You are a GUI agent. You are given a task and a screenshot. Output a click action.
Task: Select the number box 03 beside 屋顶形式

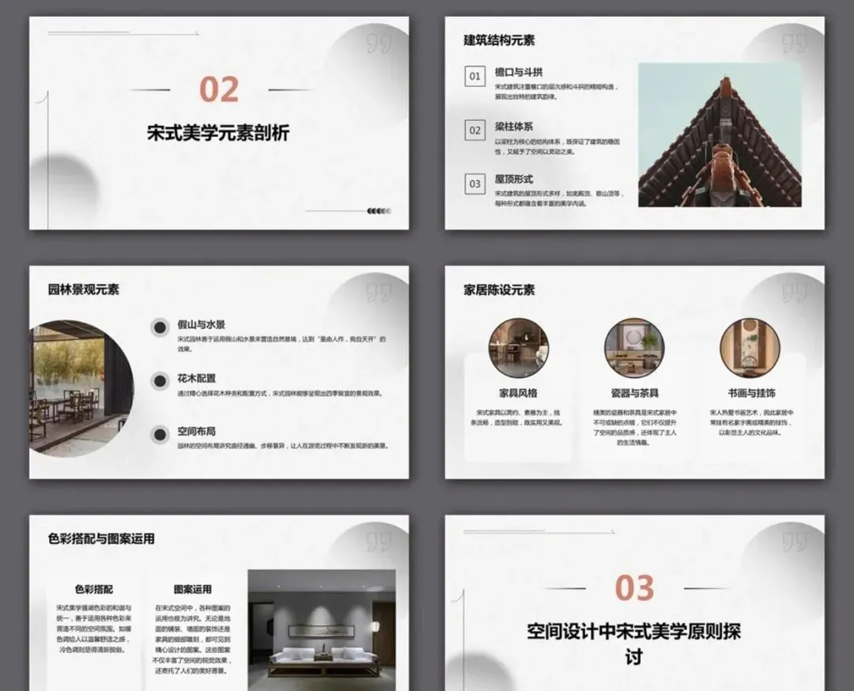click(475, 184)
